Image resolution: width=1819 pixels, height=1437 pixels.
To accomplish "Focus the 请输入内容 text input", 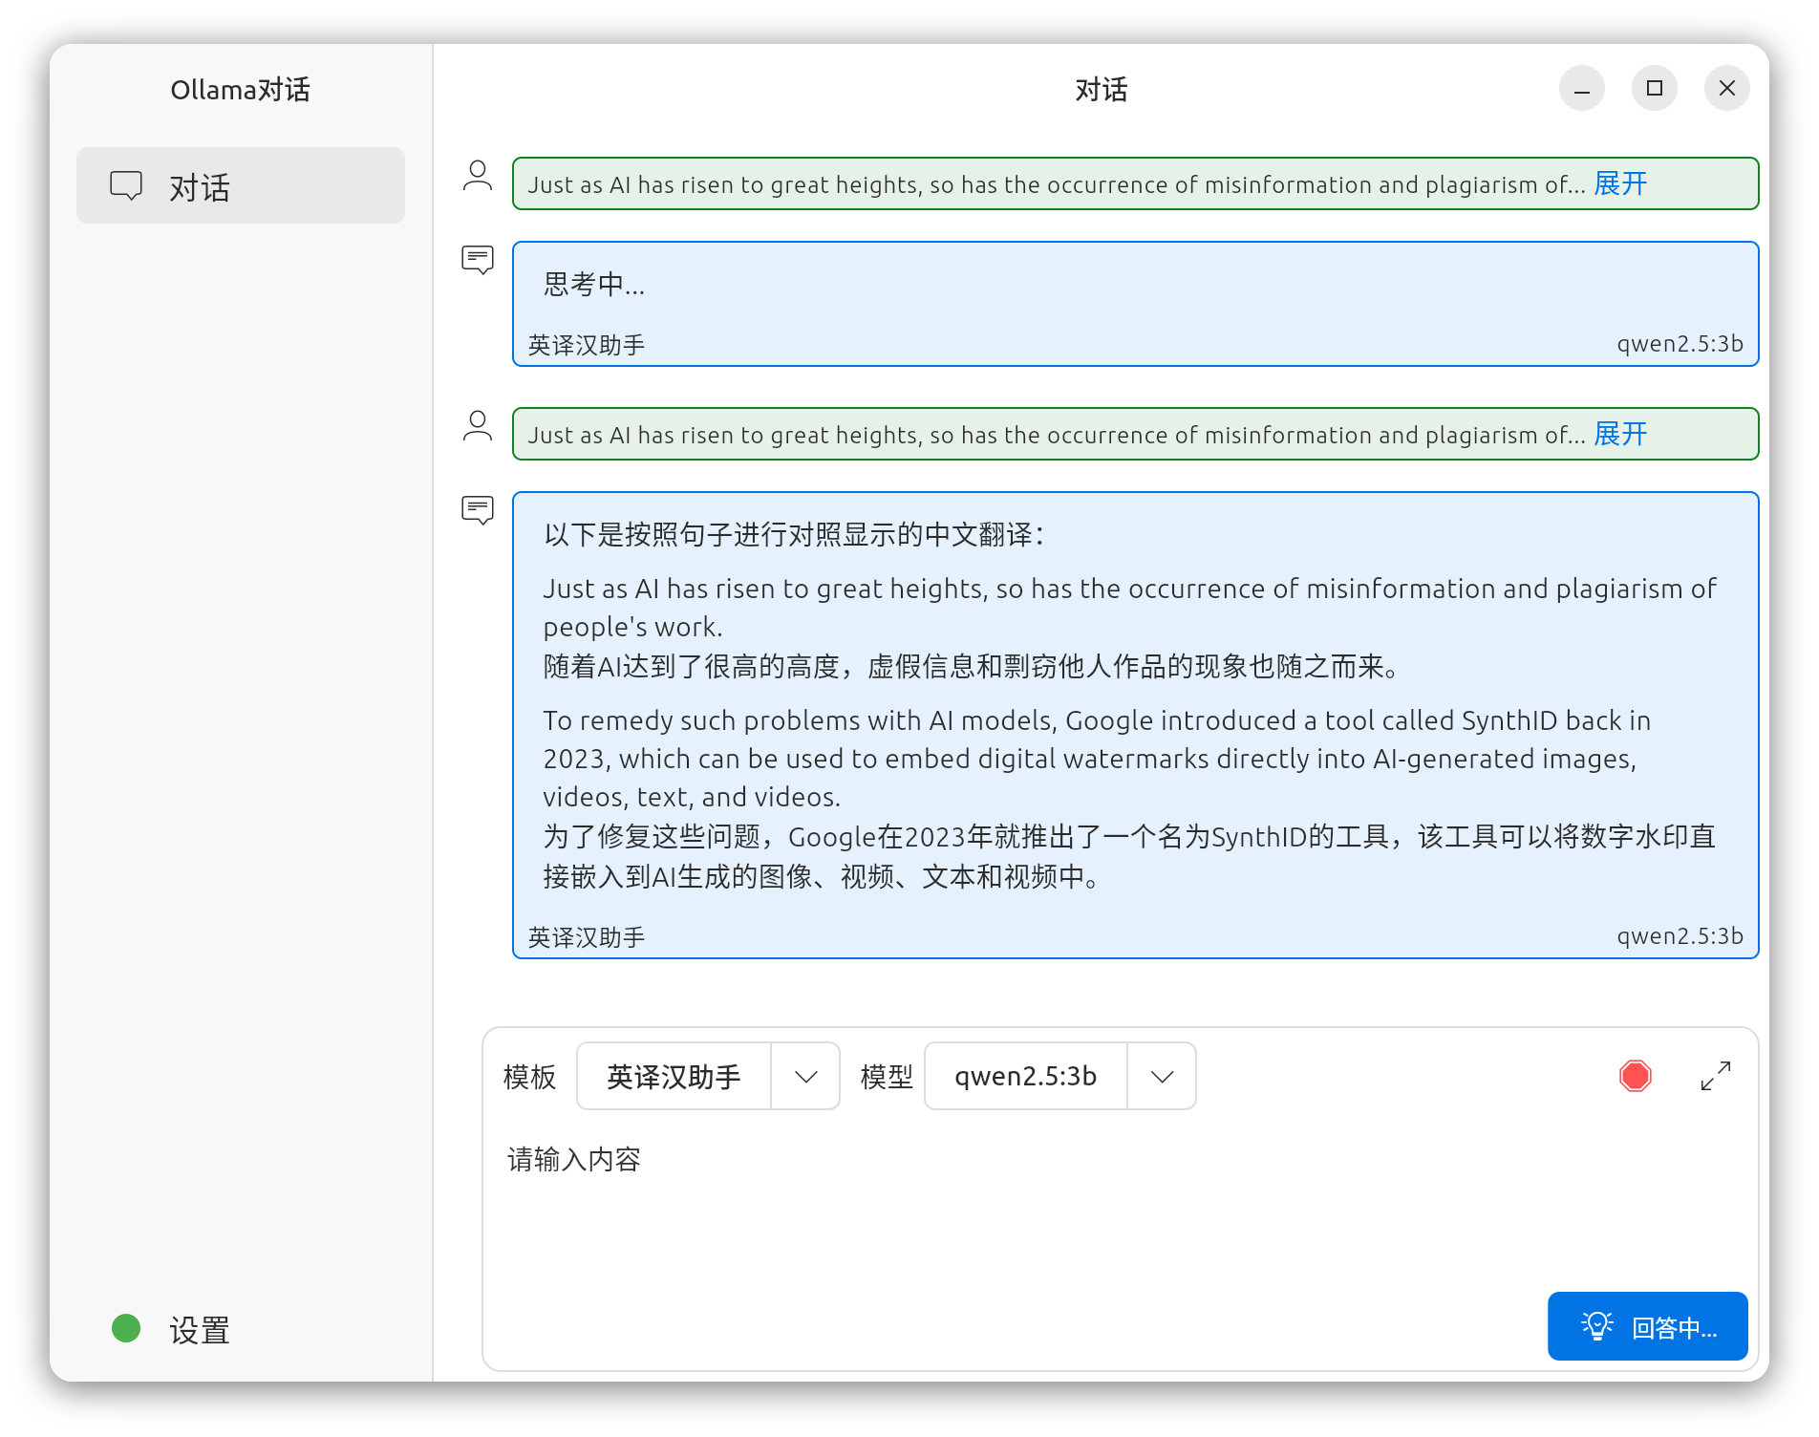I will point(1120,1204).
